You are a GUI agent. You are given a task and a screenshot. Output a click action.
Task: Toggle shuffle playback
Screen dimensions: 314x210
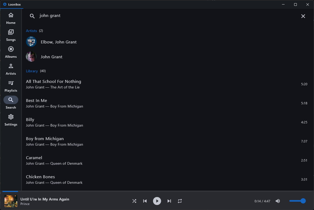(x=134, y=201)
